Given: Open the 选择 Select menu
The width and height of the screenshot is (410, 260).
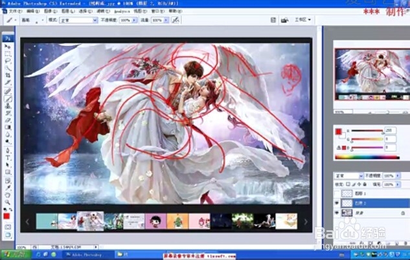Looking at the screenshot, I should pos(85,11).
